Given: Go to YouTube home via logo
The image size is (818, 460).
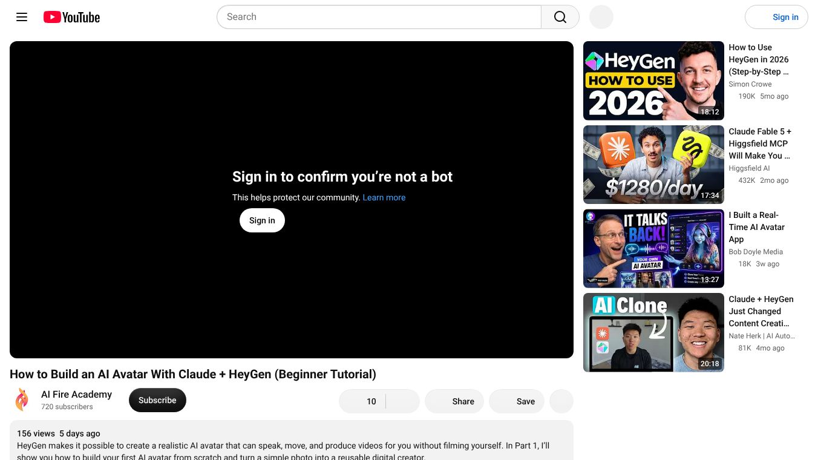Looking at the screenshot, I should 71,17.
